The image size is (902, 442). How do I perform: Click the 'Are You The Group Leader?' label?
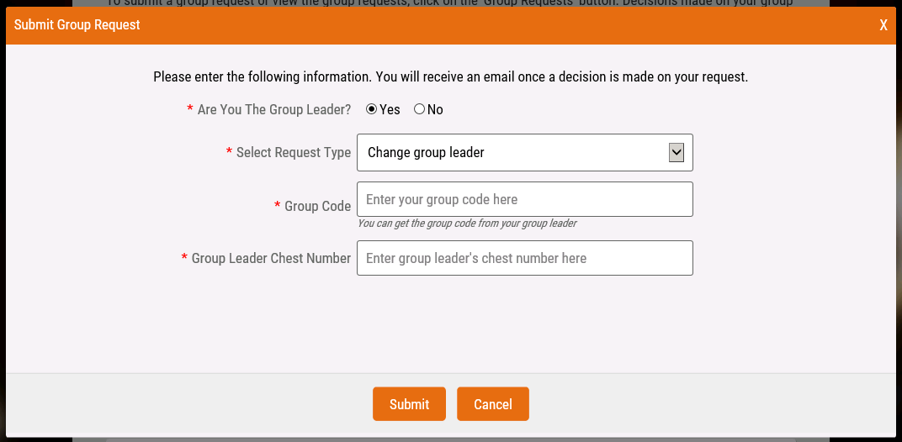[x=273, y=109]
